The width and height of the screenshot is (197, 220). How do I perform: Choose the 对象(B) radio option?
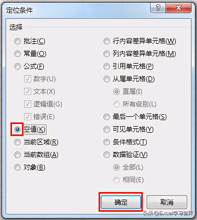click(x=18, y=167)
